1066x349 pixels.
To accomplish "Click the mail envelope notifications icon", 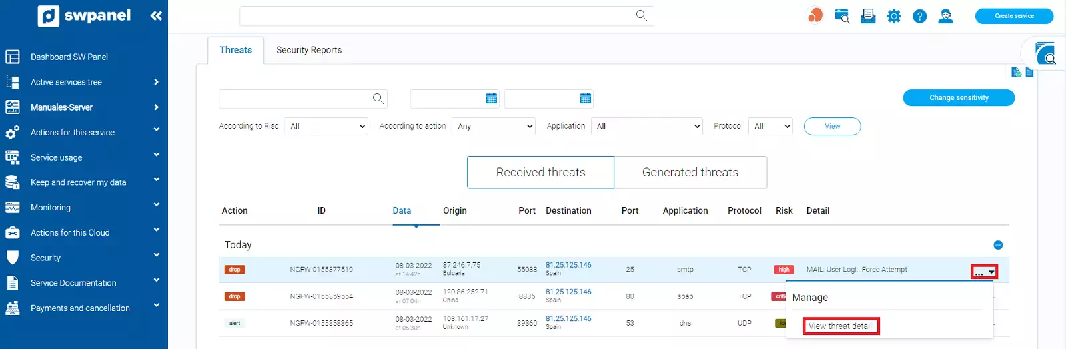I will (x=868, y=16).
